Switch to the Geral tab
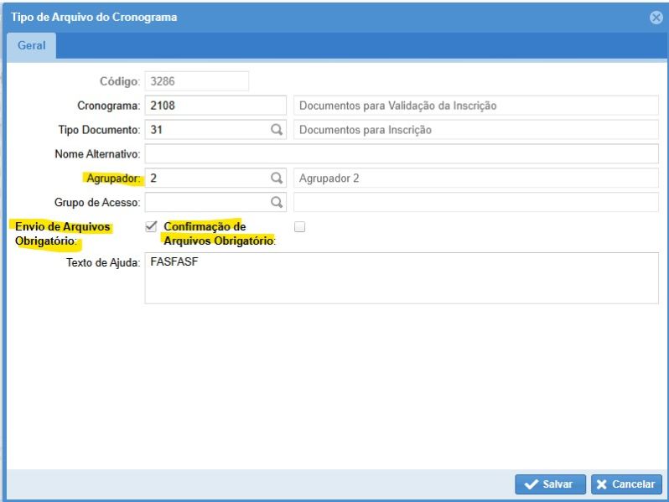 point(31,46)
